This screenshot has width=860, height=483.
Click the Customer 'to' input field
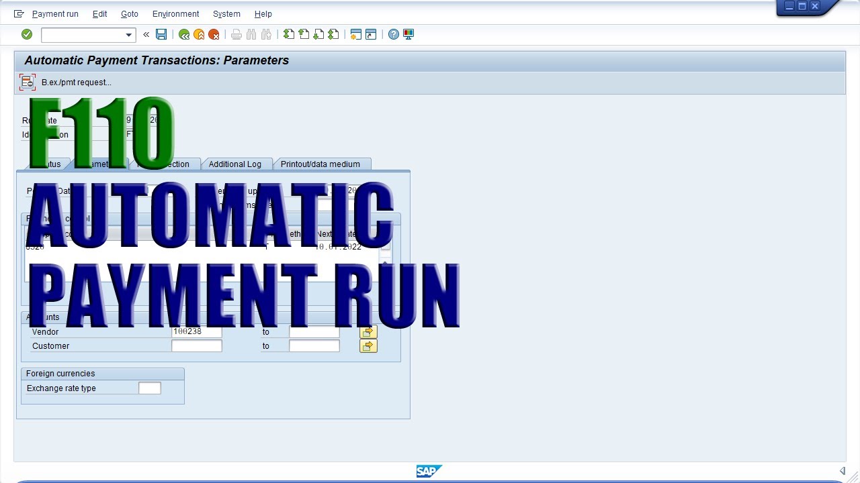tap(314, 346)
